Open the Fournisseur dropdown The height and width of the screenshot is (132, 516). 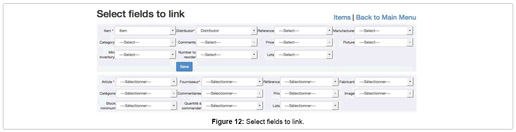click(232, 82)
